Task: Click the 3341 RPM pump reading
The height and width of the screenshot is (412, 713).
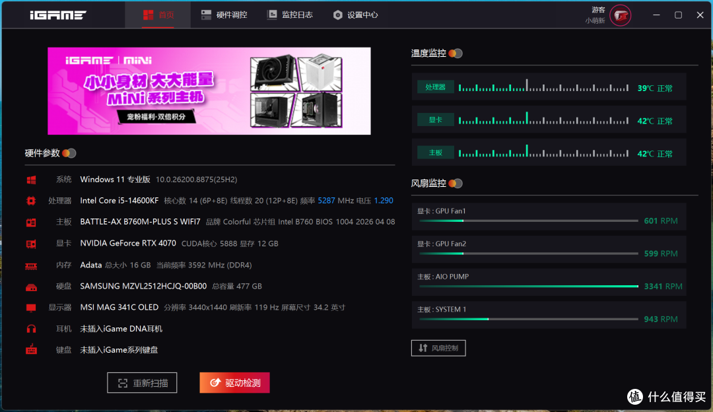Action: [x=663, y=286]
